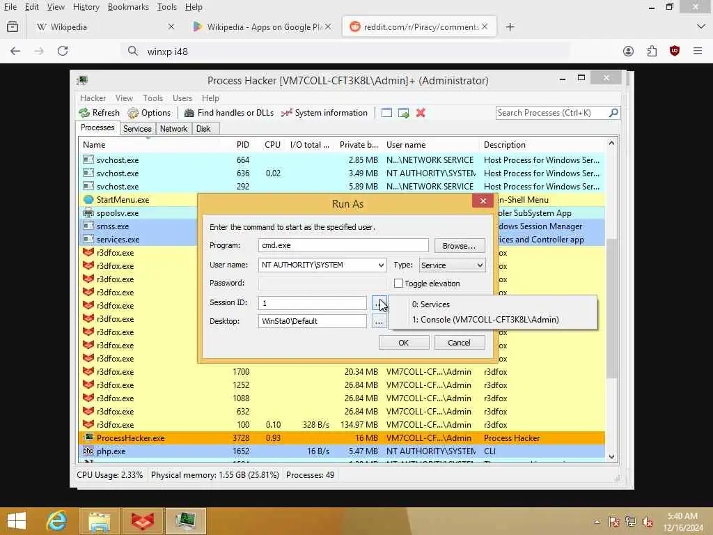Select the Processes tab
The image size is (713, 535).
(97, 128)
